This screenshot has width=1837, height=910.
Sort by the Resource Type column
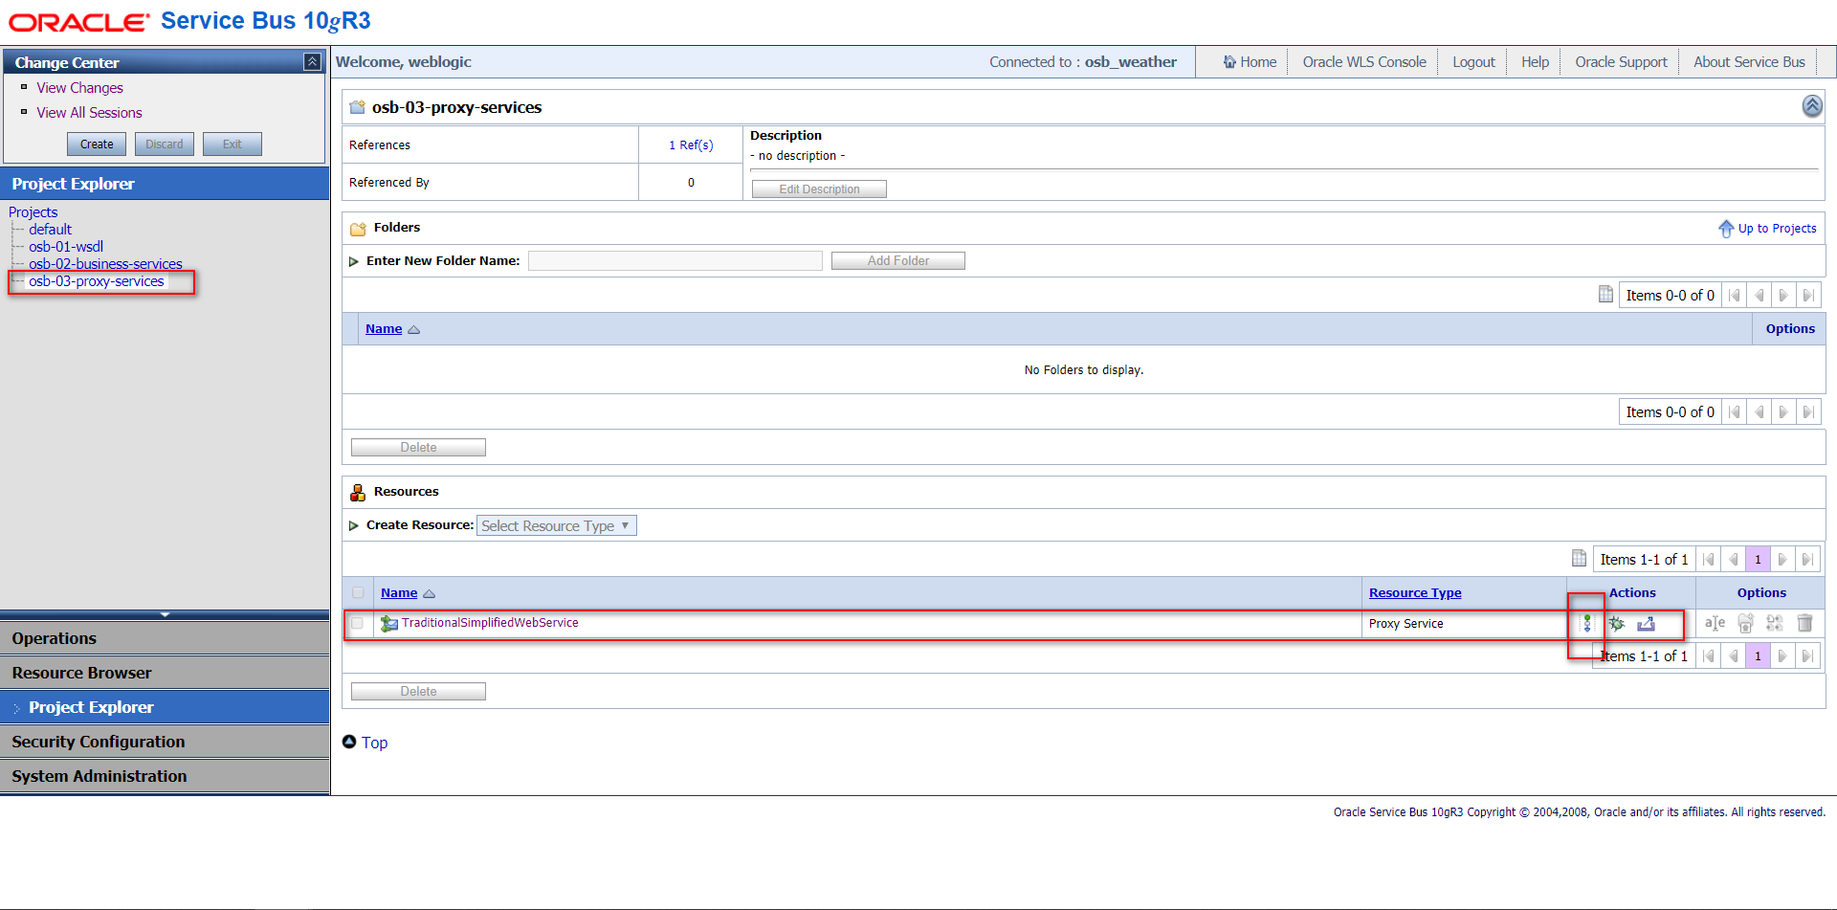[x=1415, y=593]
